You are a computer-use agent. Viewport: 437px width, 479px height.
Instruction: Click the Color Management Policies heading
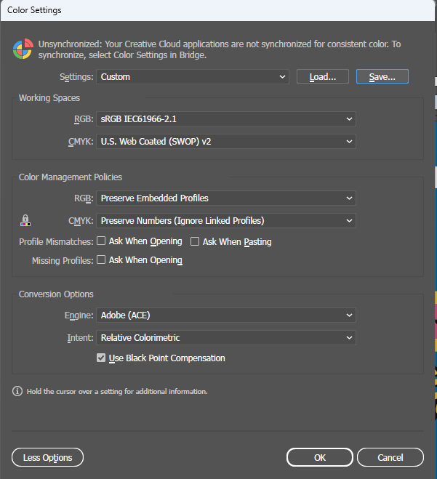click(71, 177)
